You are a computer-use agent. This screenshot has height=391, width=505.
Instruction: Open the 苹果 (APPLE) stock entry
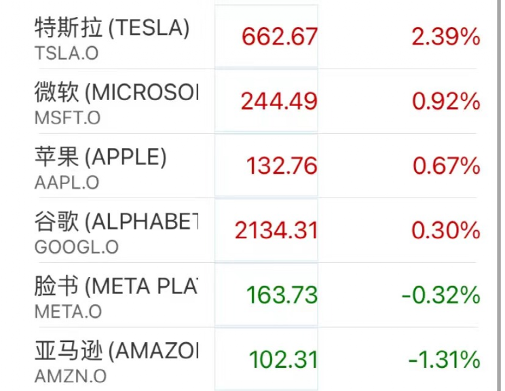click(x=100, y=157)
